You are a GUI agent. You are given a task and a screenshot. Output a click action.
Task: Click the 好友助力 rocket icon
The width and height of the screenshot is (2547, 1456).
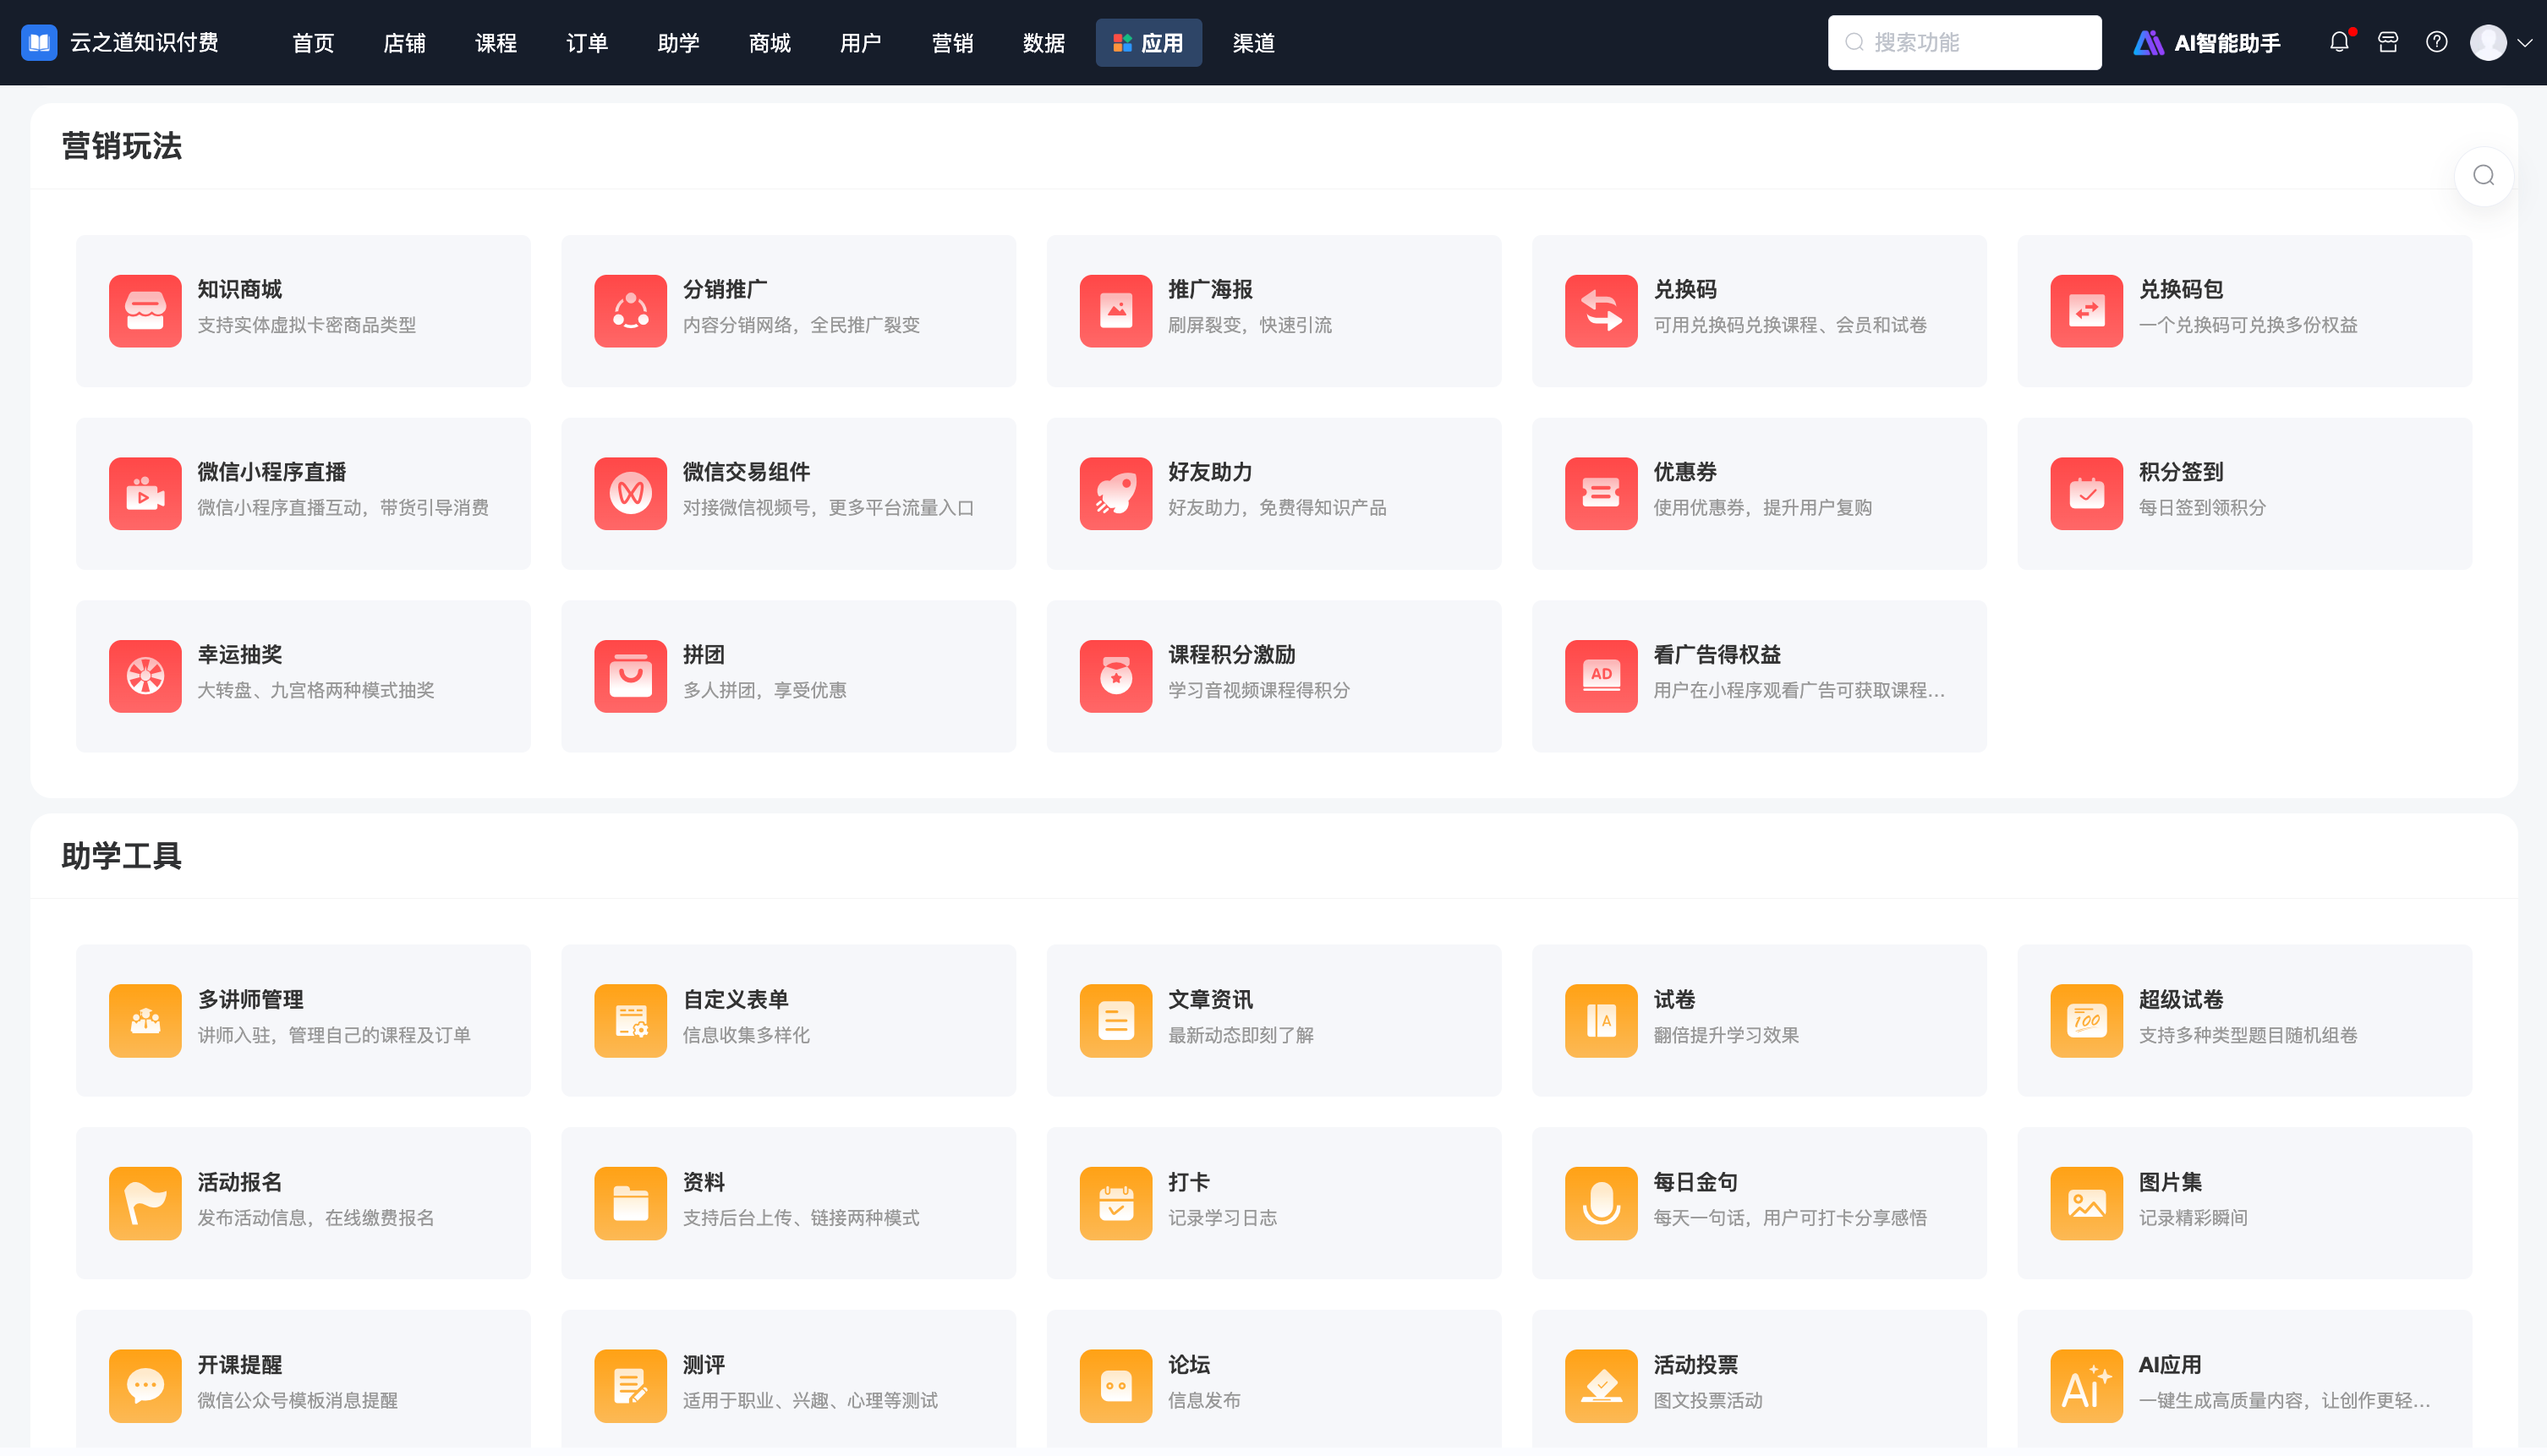point(1116,494)
